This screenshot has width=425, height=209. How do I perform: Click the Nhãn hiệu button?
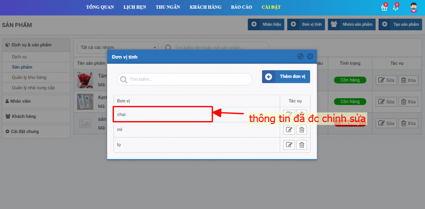click(266, 24)
